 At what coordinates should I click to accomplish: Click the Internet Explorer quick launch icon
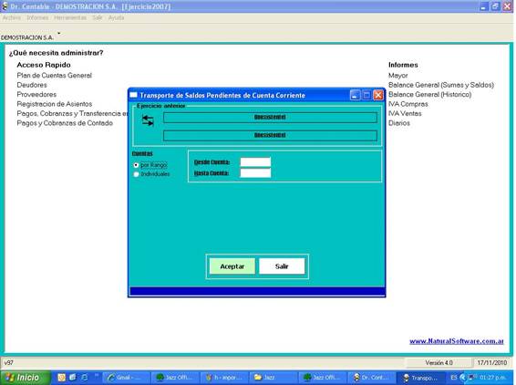pyautogui.click(x=85, y=378)
